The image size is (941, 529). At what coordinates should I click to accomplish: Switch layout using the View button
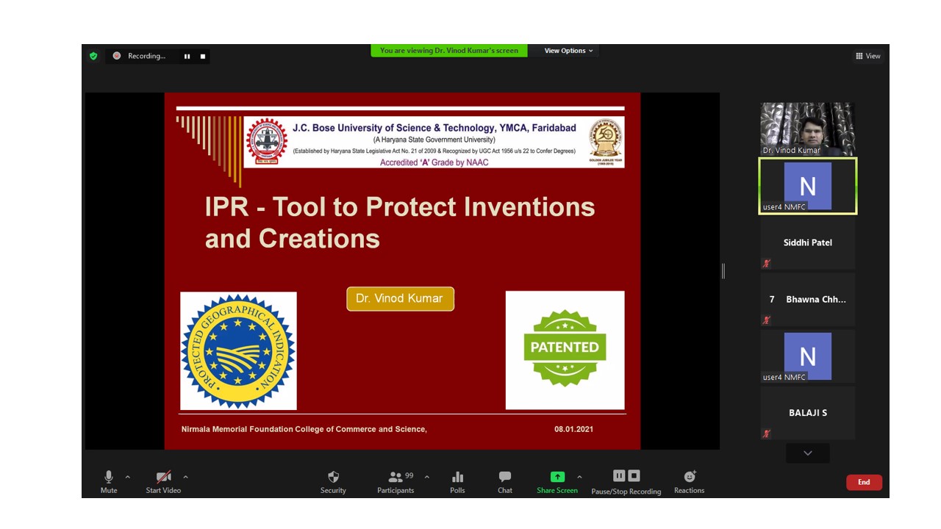[868, 56]
